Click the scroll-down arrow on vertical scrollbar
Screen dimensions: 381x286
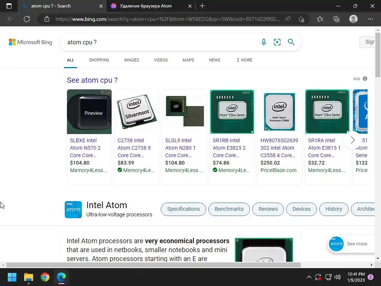(x=378, y=258)
